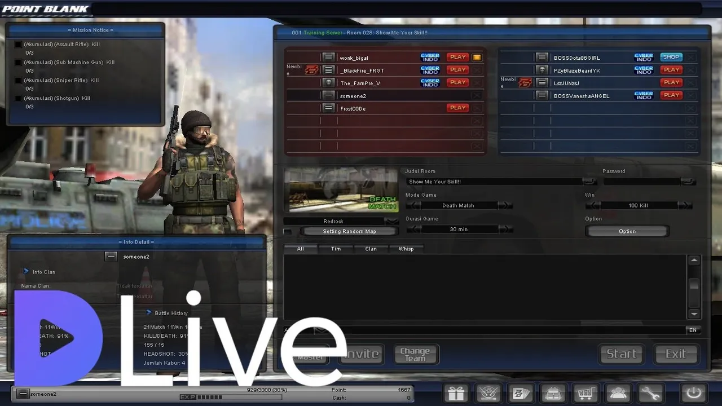Tick the Sniper Rifle Kill mission checkbox
Image resolution: width=722 pixels, height=406 pixels.
18,81
